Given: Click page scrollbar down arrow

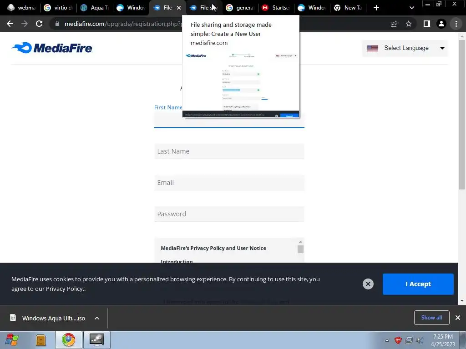Looking at the screenshot, I should pos(462,301).
